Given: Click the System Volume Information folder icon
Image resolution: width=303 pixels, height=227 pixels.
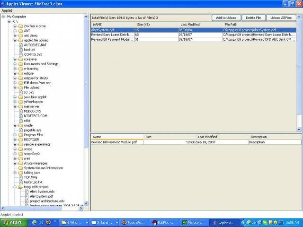Looking at the screenshot, I should pos(21,168).
